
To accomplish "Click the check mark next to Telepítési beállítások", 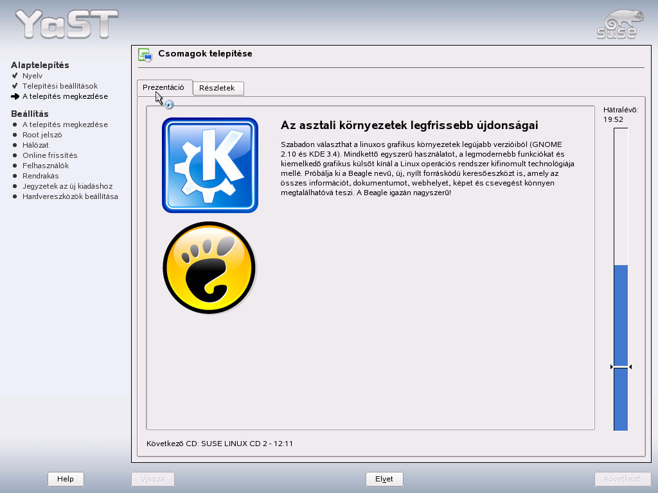I will pyautogui.click(x=15, y=86).
